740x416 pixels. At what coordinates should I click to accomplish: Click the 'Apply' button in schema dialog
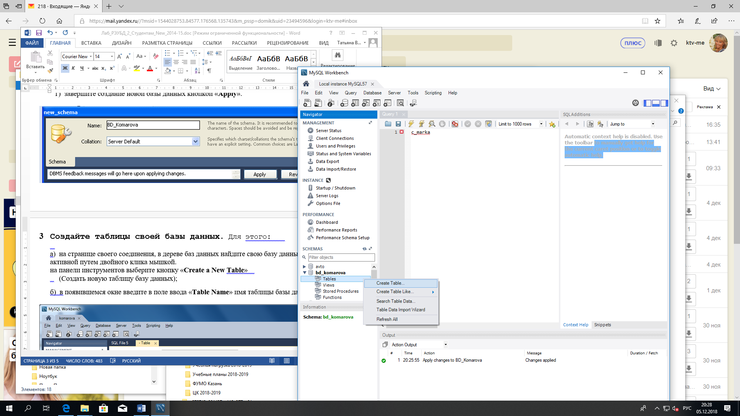pos(259,174)
